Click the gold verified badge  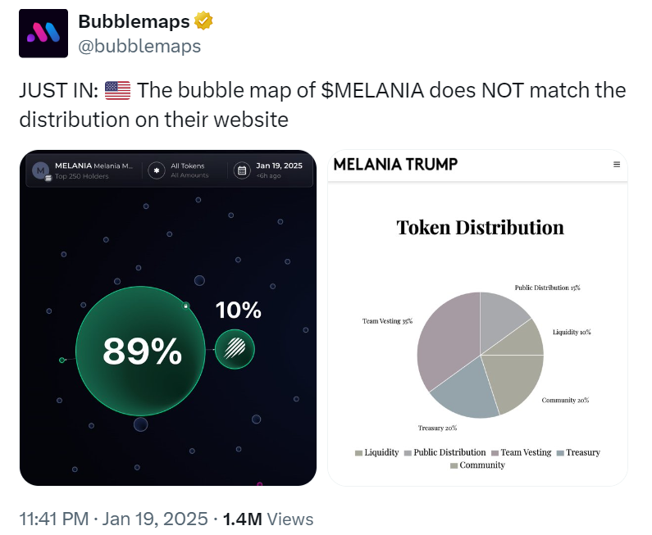[x=202, y=22]
